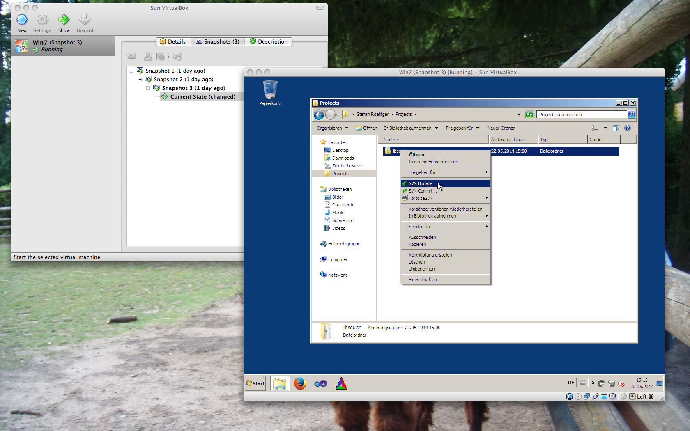
Task: Click the green Show arrow icon
Action: [64, 19]
